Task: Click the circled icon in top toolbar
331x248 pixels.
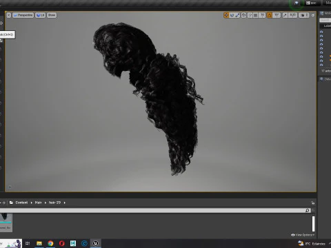Action: coord(296,3)
